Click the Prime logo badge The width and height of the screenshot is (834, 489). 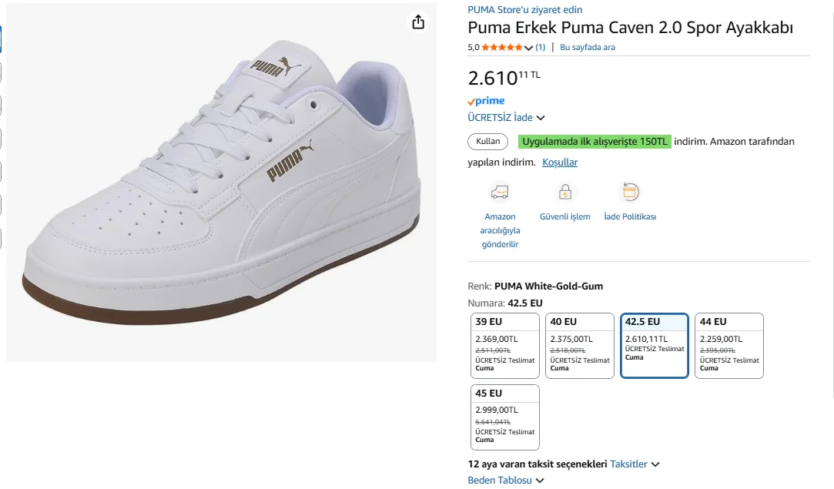point(486,101)
